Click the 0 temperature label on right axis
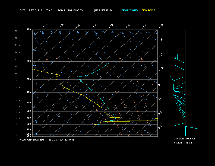 click(159, 85)
